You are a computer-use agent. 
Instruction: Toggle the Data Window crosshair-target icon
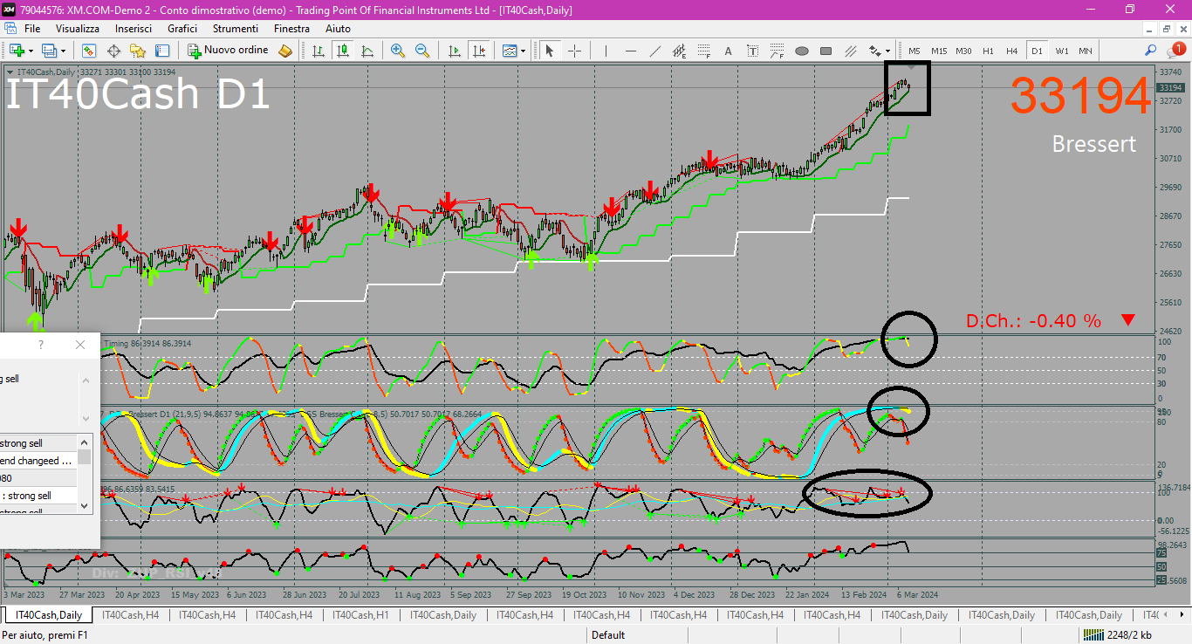point(113,51)
